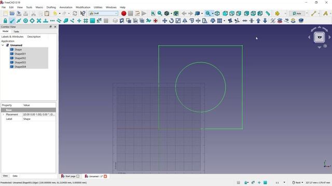
Task: Open the Annotation menu
Action: click(x=66, y=7)
